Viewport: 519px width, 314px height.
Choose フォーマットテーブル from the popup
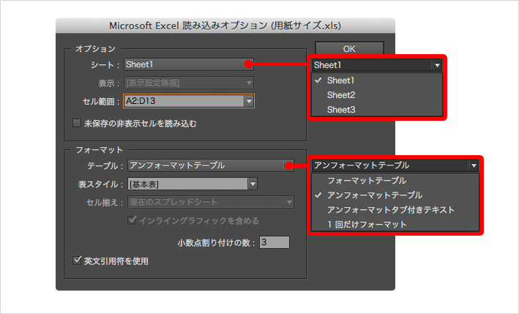pyautogui.click(x=395, y=181)
